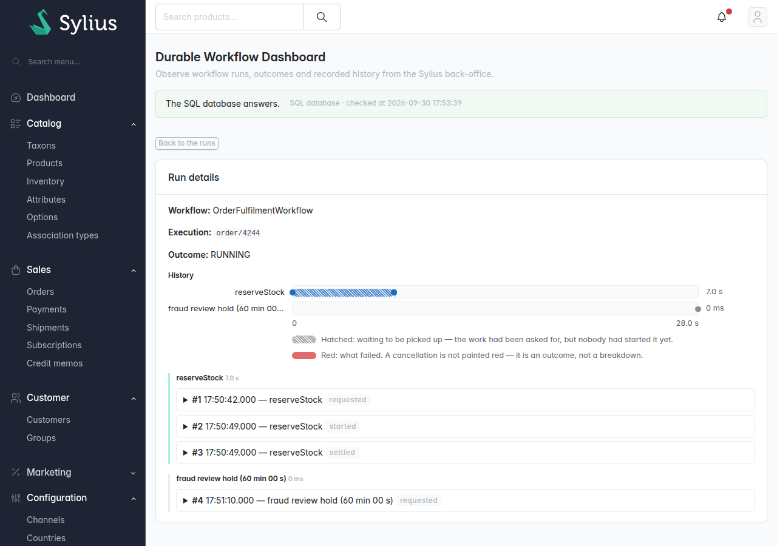Open Payments under Sales
This screenshot has width=777, height=546.
pyautogui.click(x=47, y=309)
